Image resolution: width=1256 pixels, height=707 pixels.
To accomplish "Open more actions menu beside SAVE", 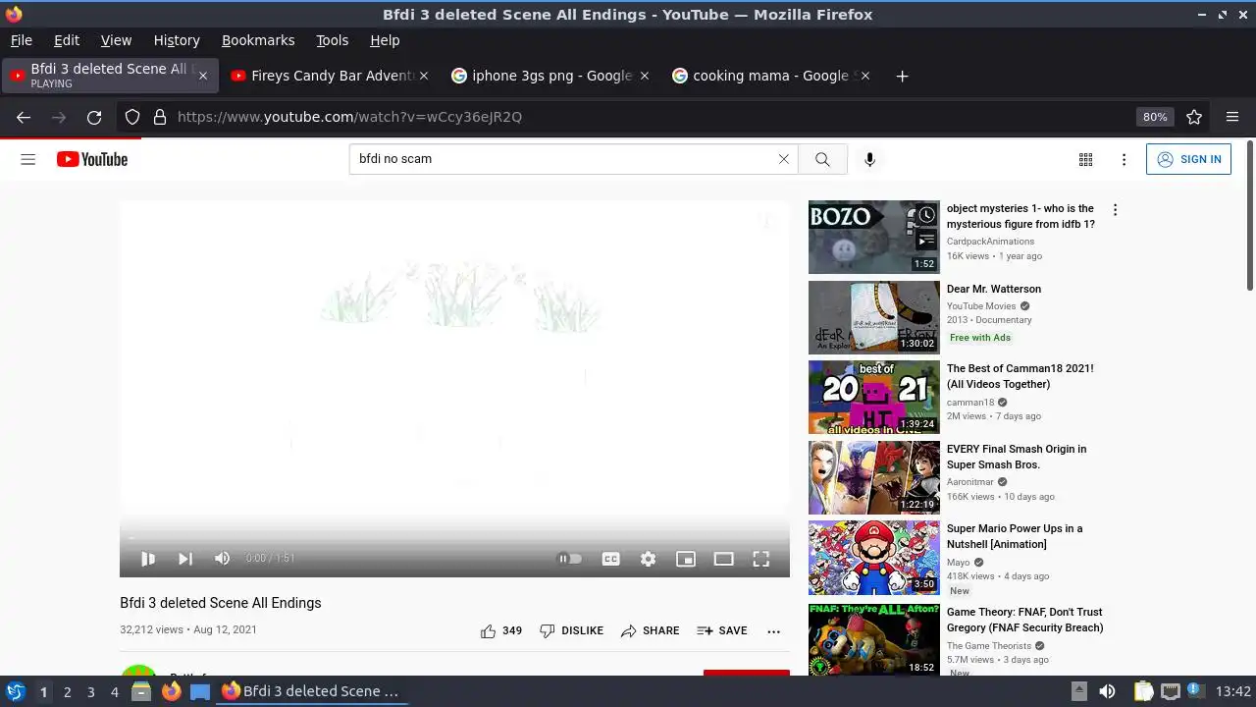I will pyautogui.click(x=773, y=631).
